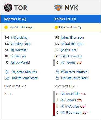
Task: Click the Toronto Raptors team logo
Action: click(x=8, y=8)
